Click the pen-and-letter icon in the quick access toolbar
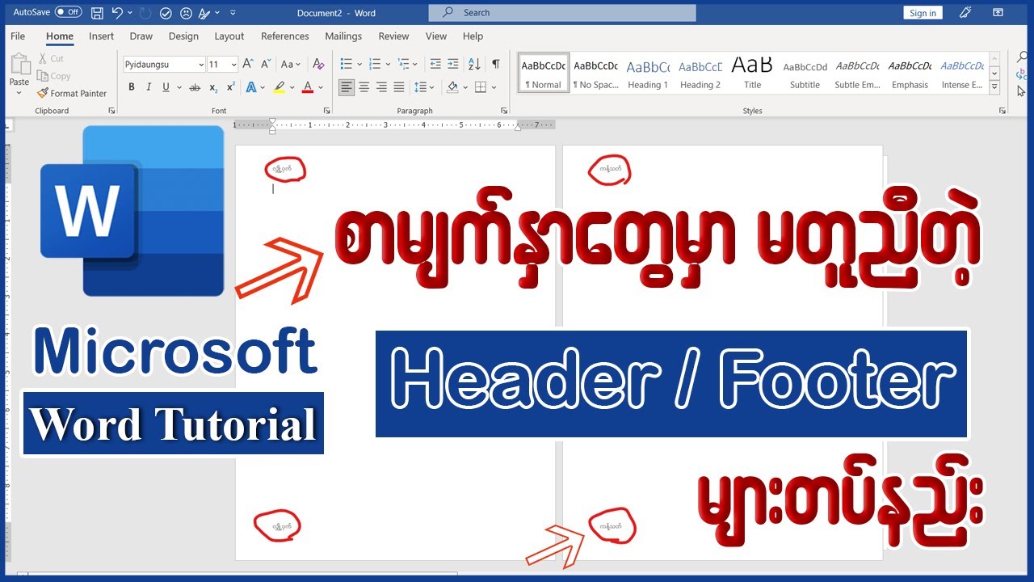Viewport: 1034px width, 582px height. tap(205, 13)
